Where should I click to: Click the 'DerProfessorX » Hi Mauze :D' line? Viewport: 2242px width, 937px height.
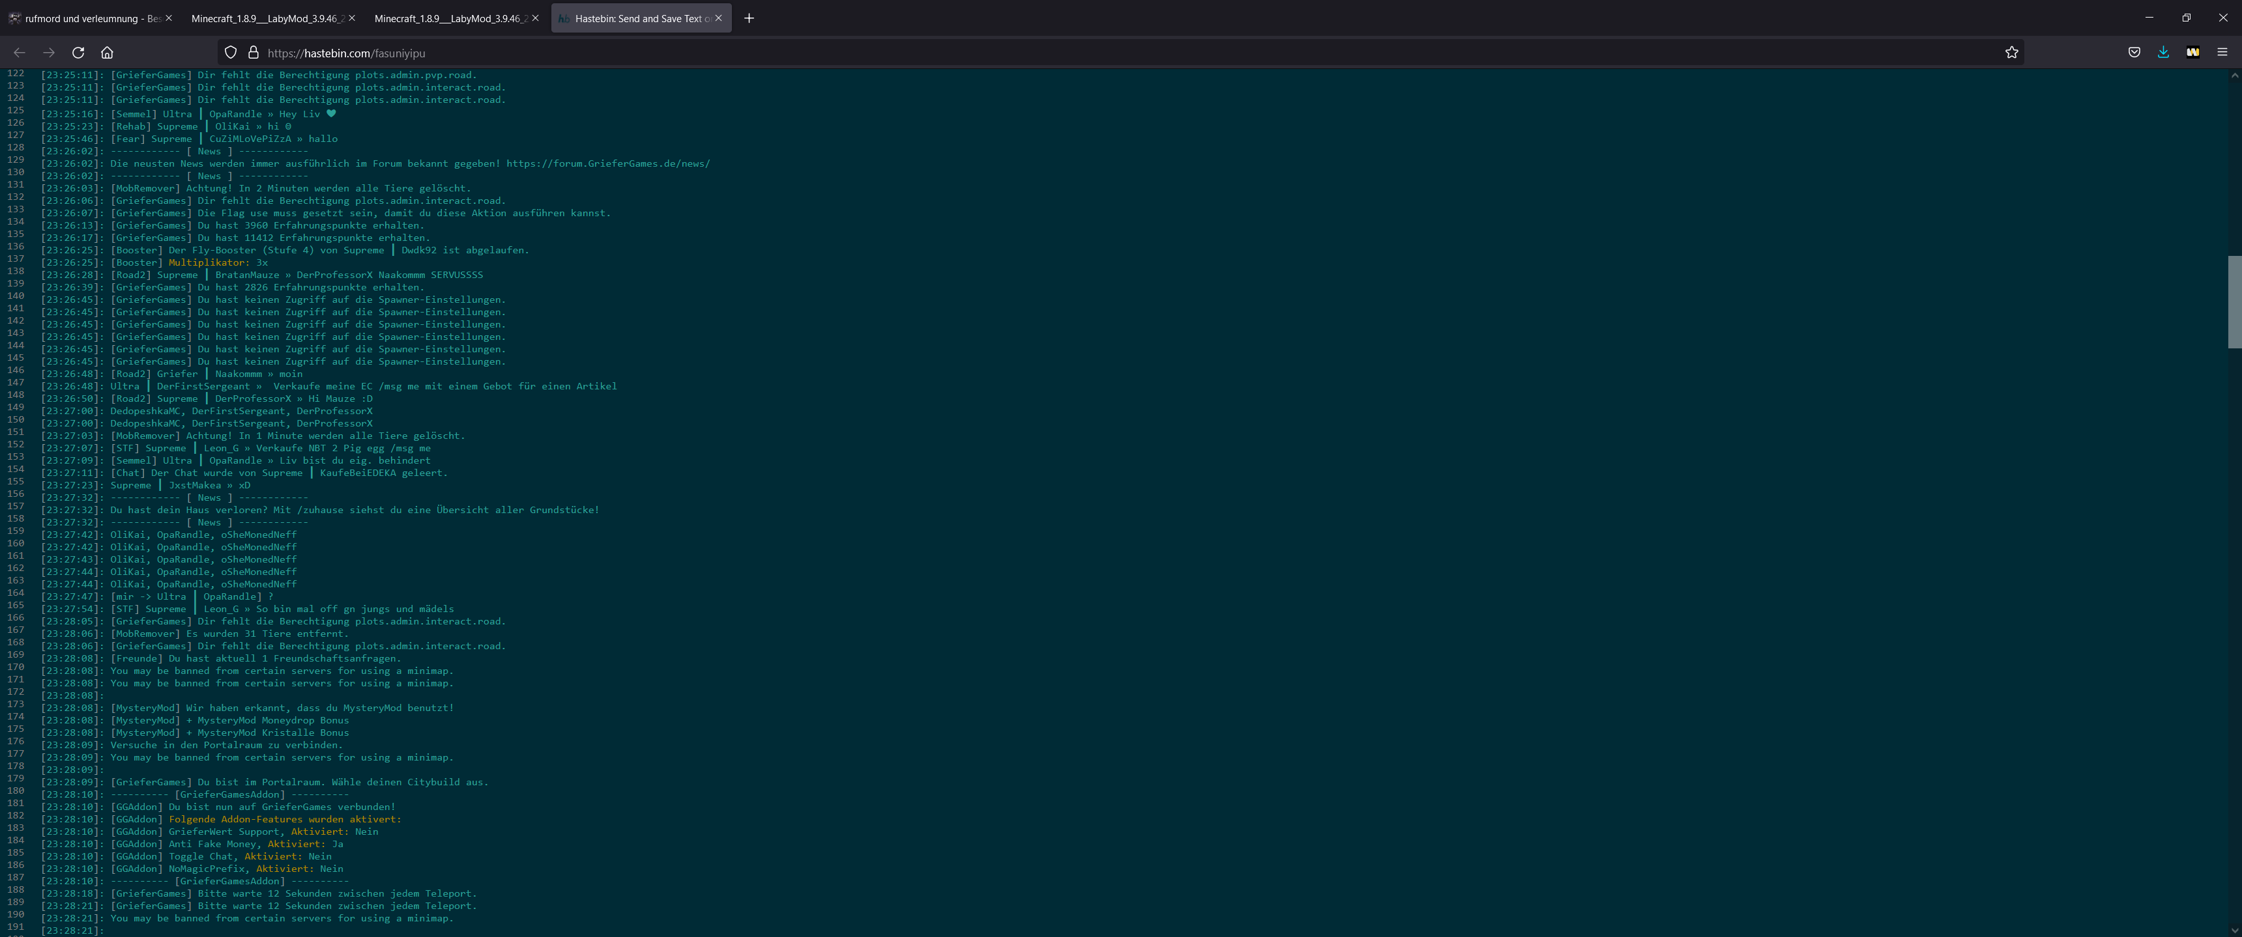point(206,398)
